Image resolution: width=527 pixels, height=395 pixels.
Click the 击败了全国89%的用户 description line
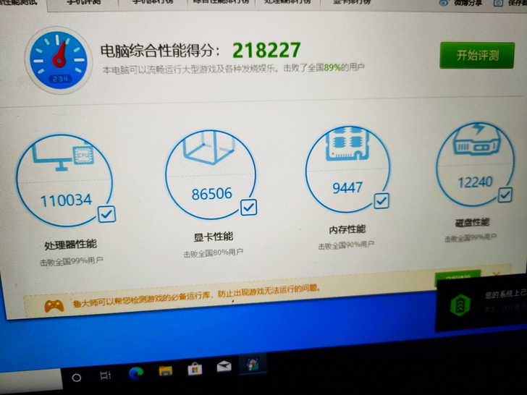(x=234, y=69)
